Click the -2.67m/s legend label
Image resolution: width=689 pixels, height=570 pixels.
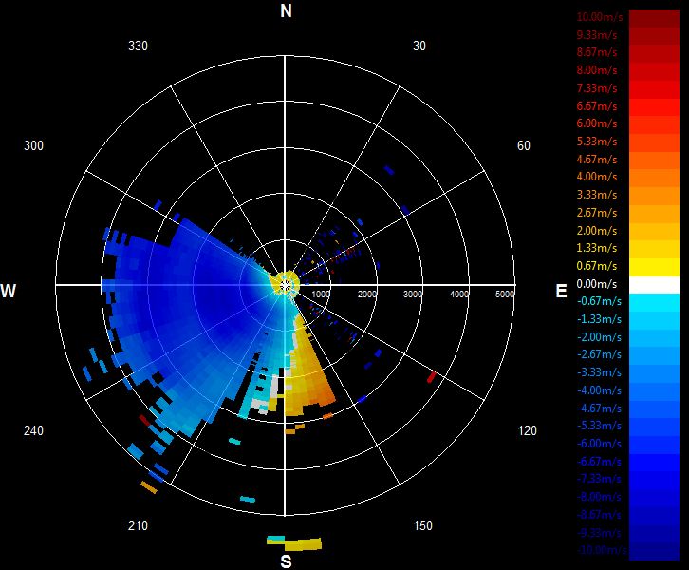(x=599, y=354)
